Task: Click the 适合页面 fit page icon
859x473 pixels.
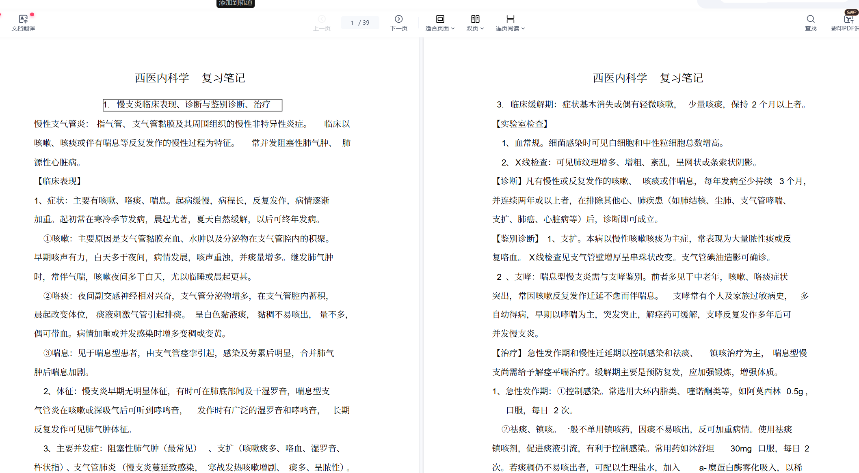Action: point(440,19)
